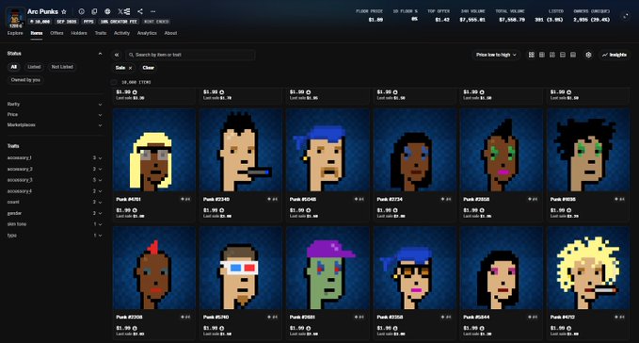
Task: Click the hierarchy tree icon beside X
Action: pos(127,12)
